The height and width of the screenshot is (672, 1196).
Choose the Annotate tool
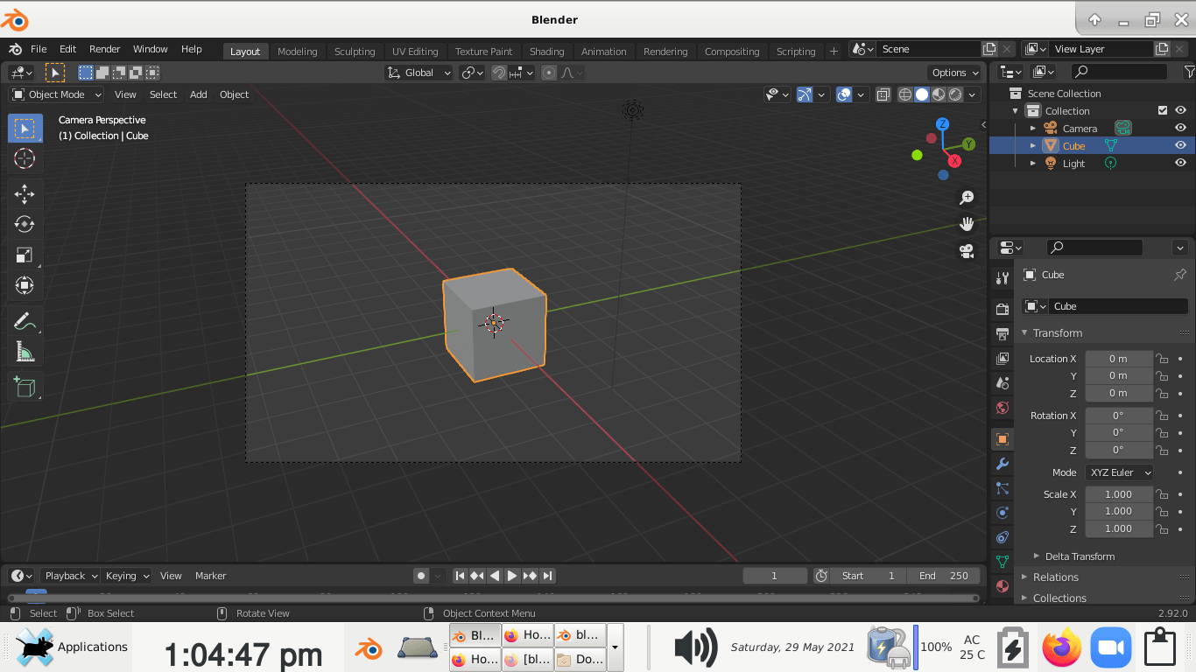pos(24,321)
